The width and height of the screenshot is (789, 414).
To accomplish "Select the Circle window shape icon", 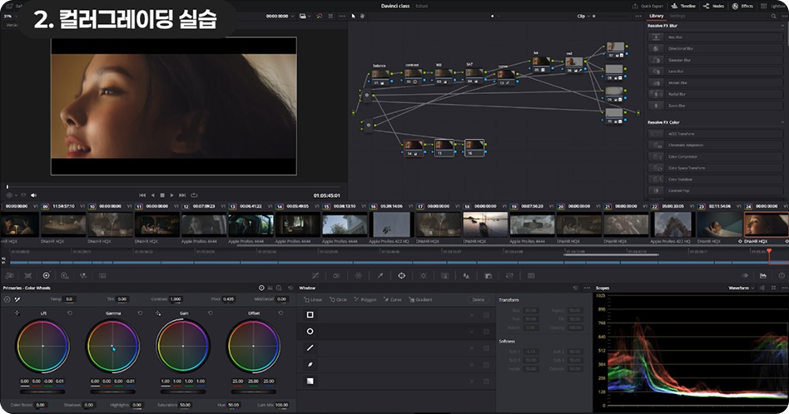I will 310,332.
